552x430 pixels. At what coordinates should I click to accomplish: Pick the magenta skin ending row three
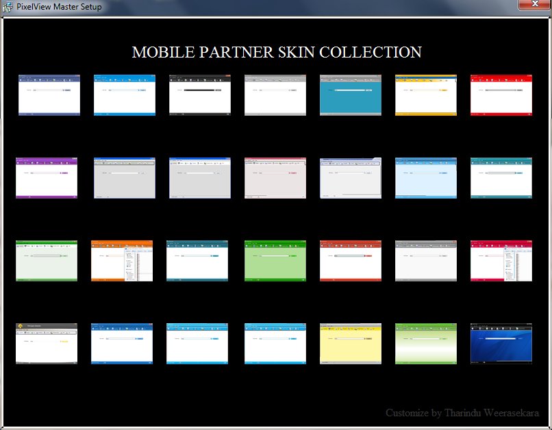pos(501,260)
